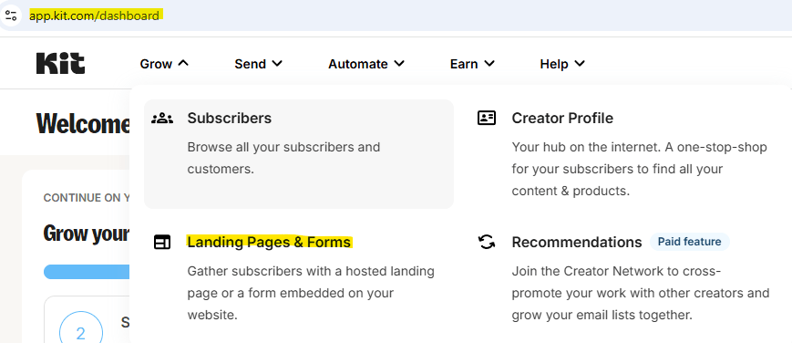Select Landing Pages & Forms
Viewport: 792px width, 343px height.
click(x=269, y=243)
